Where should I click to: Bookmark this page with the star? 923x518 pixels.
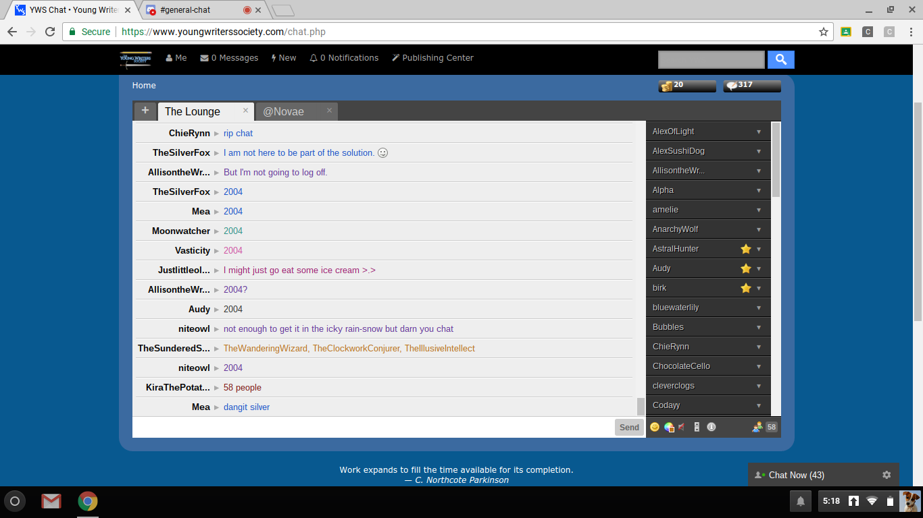click(x=823, y=32)
